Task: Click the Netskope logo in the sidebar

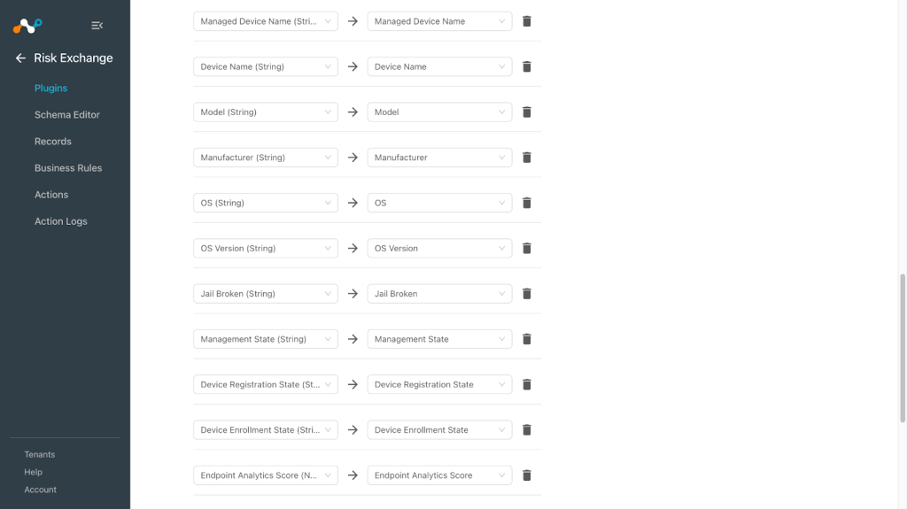Action: tap(27, 26)
